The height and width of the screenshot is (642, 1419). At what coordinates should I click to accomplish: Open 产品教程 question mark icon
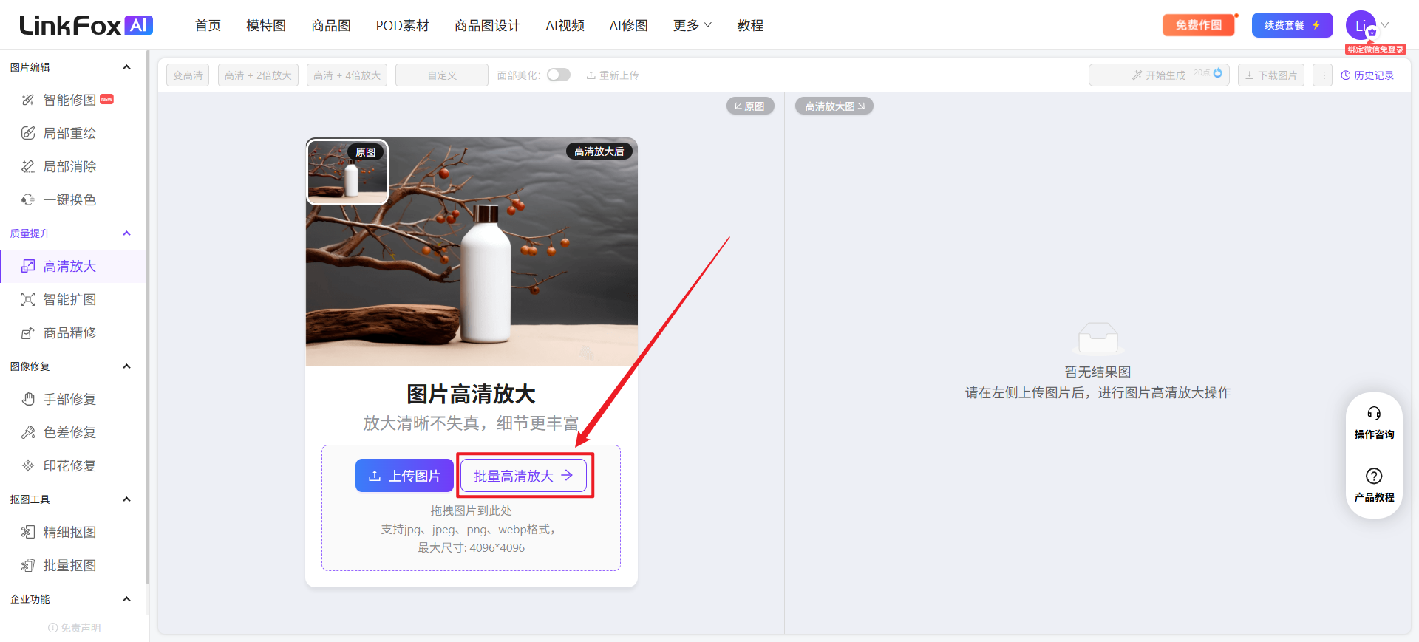point(1374,476)
